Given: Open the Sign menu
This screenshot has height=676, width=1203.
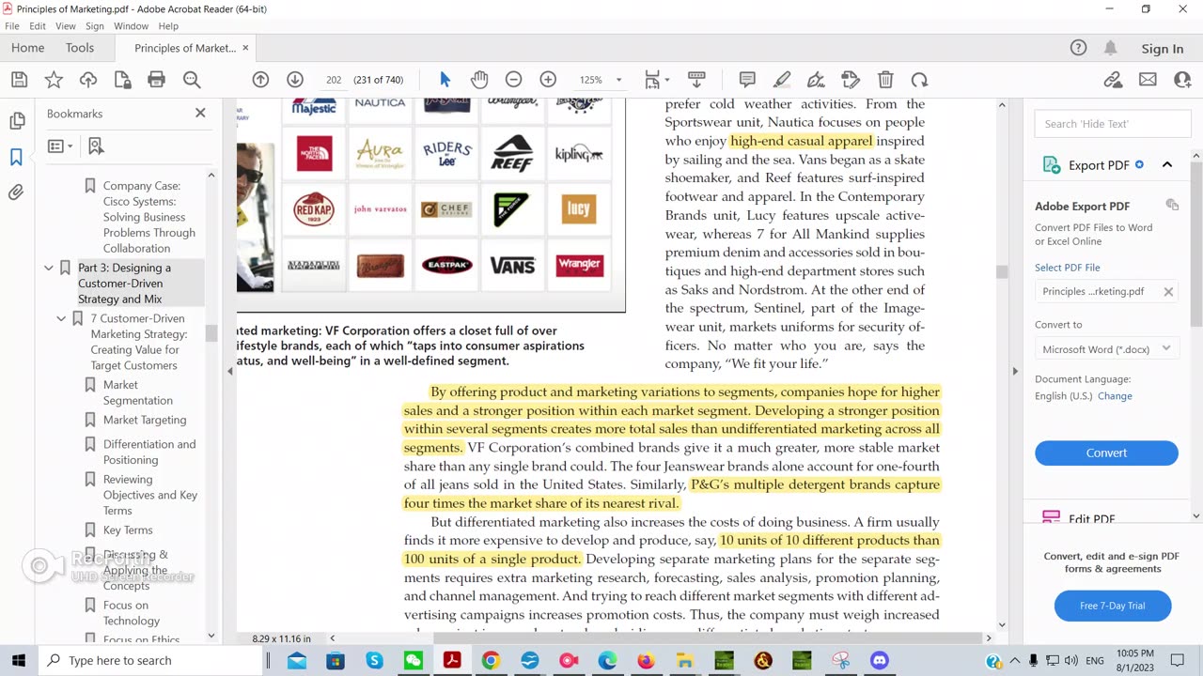Looking at the screenshot, I should pyautogui.click(x=95, y=26).
